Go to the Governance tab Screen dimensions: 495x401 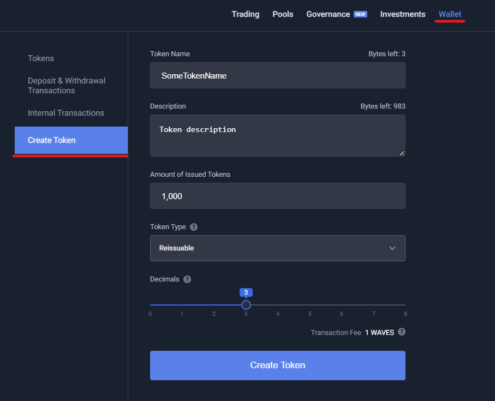[328, 14]
